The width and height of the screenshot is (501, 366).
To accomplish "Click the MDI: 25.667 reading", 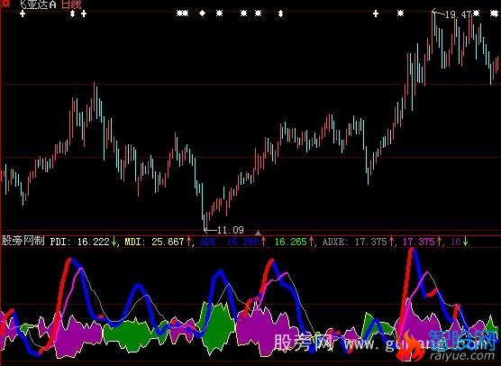I will 155,242.
